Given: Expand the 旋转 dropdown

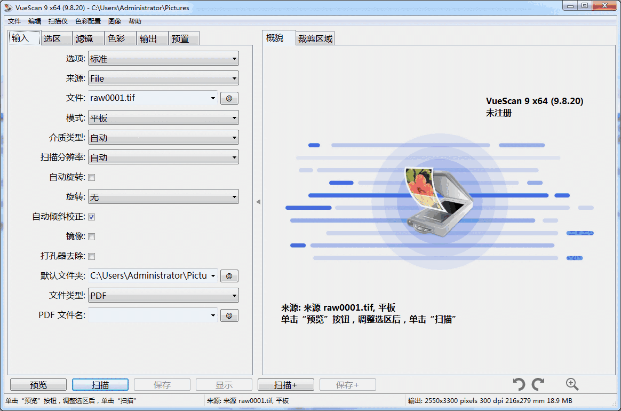Looking at the screenshot, I should 163,196.
